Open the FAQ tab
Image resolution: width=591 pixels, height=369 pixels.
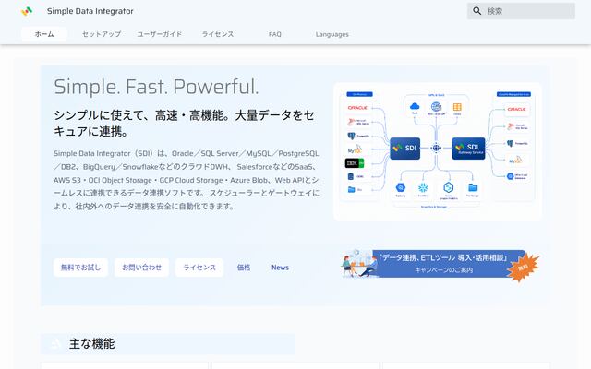point(275,34)
